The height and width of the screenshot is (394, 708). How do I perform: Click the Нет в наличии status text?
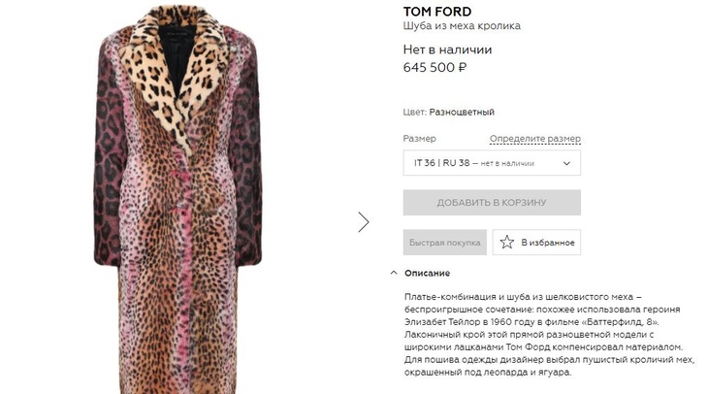(447, 49)
